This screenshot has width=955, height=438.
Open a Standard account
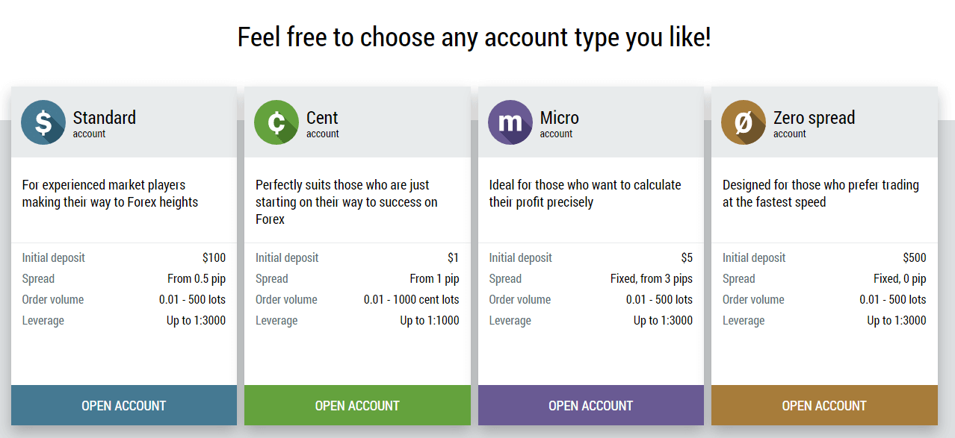click(x=123, y=405)
